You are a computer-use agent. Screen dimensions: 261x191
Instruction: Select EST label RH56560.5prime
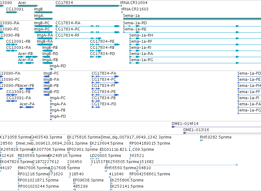120,168
